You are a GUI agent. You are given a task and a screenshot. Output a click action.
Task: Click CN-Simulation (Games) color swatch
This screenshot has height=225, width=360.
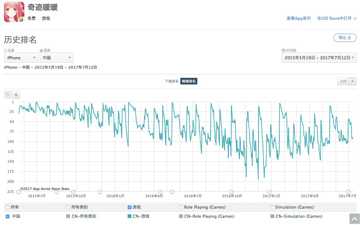[272, 216]
